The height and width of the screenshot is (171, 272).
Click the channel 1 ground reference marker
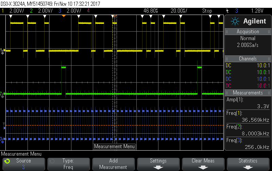coord(3,51)
